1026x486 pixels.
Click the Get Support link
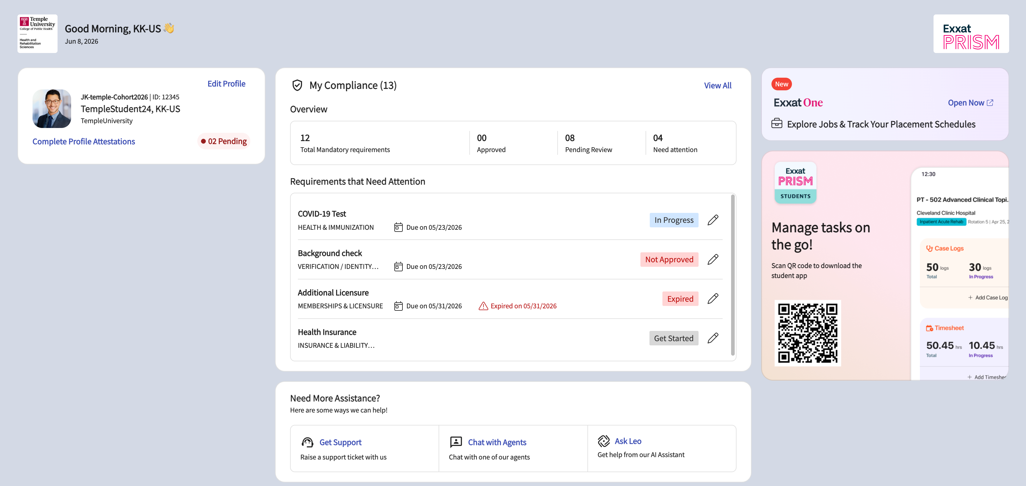point(340,442)
